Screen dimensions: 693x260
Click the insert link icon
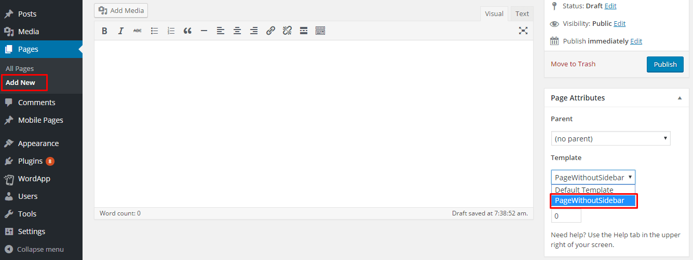coord(270,31)
